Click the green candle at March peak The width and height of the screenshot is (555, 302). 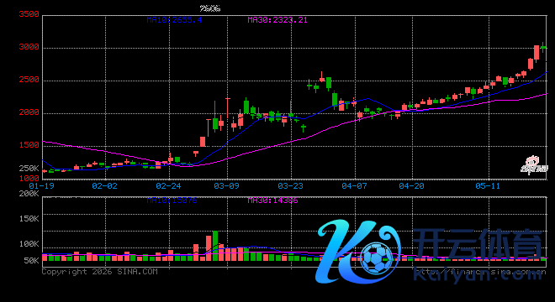pyautogui.click(x=329, y=83)
